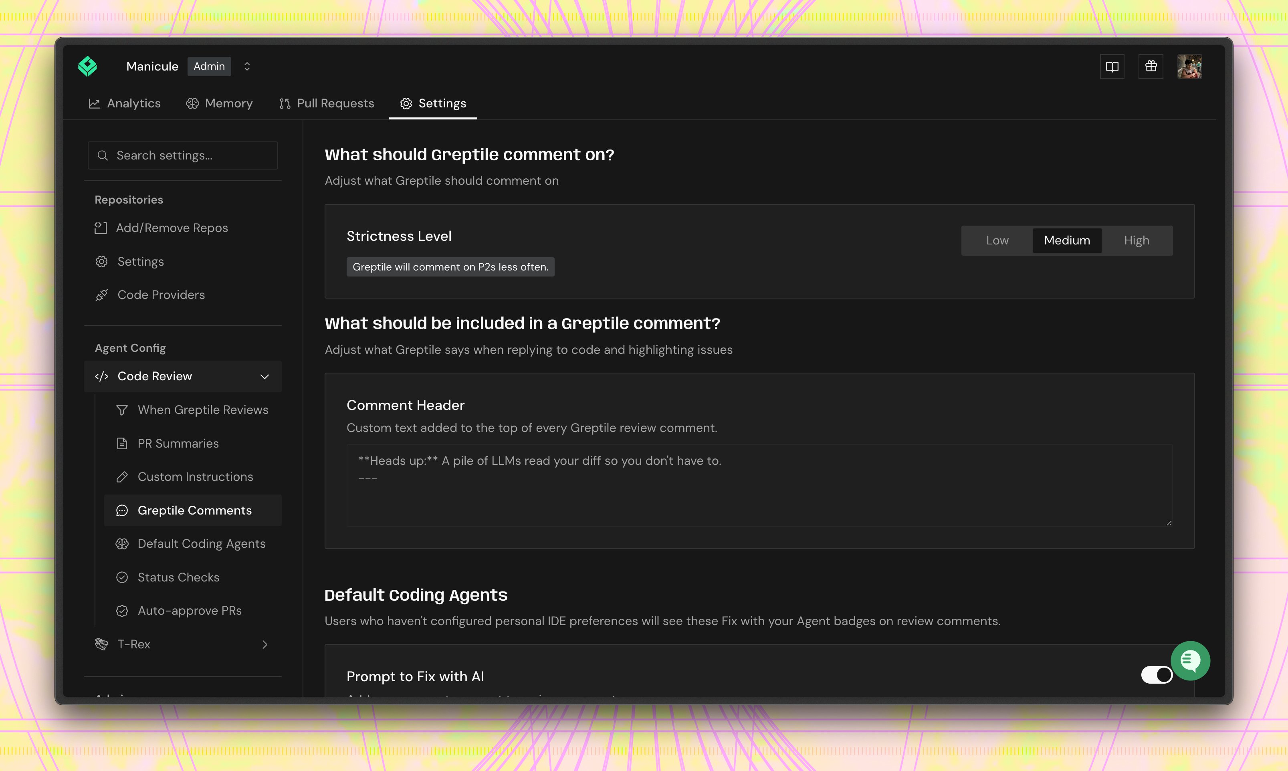
Task: Click the funnel icon for When Greptile Reviews
Action: coord(122,410)
